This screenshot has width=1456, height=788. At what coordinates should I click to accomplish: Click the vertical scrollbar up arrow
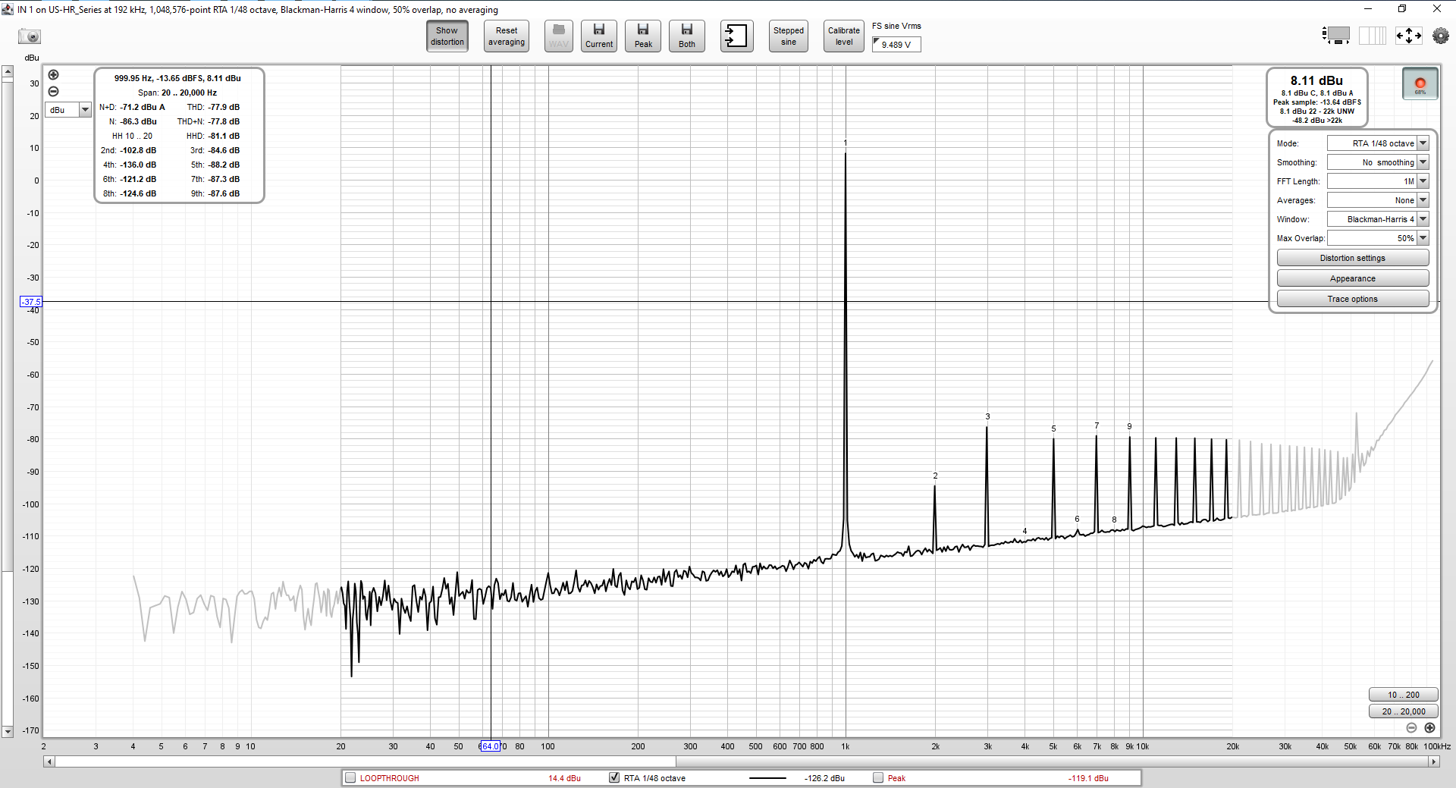pos(8,72)
